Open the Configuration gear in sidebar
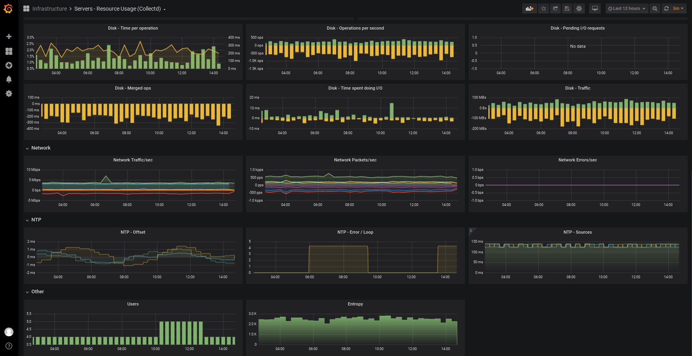This screenshot has width=692, height=356. (x=9, y=94)
